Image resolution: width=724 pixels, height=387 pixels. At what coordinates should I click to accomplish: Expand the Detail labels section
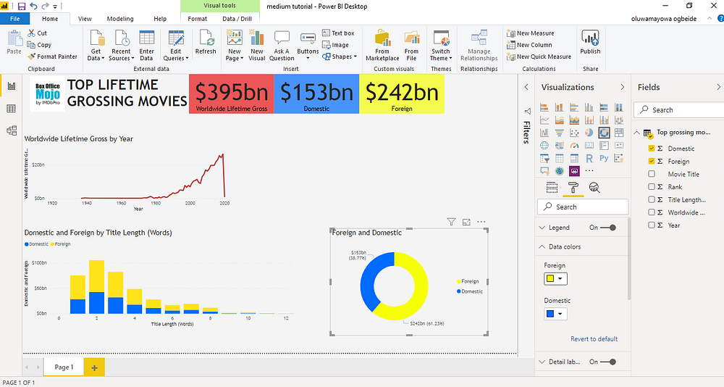[x=542, y=362]
